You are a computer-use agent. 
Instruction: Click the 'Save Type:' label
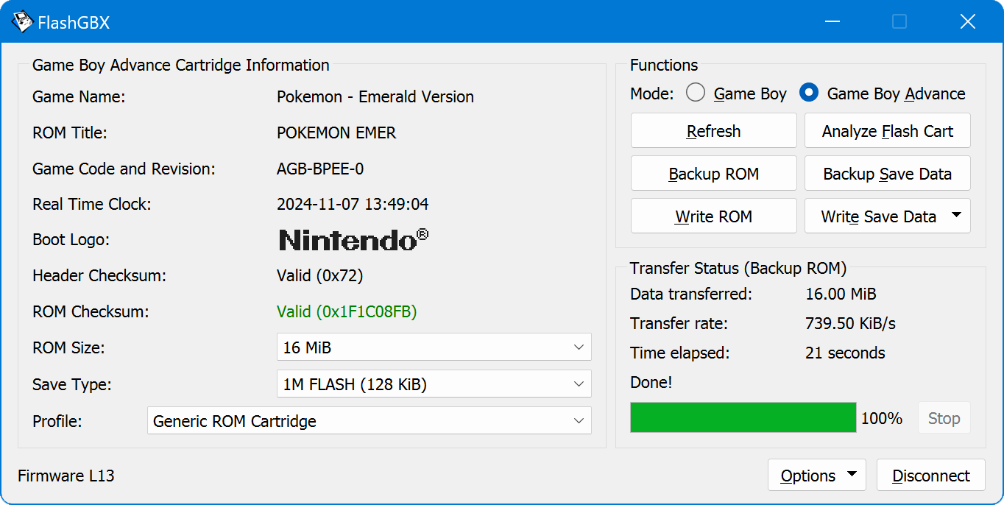click(x=72, y=384)
